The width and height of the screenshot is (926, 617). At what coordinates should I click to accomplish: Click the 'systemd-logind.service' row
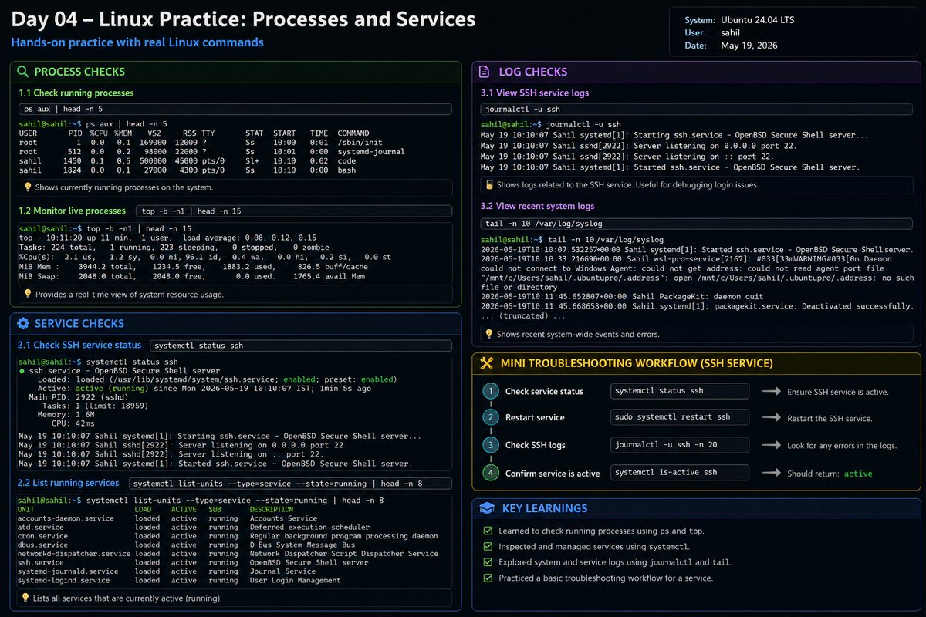click(179, 580)
